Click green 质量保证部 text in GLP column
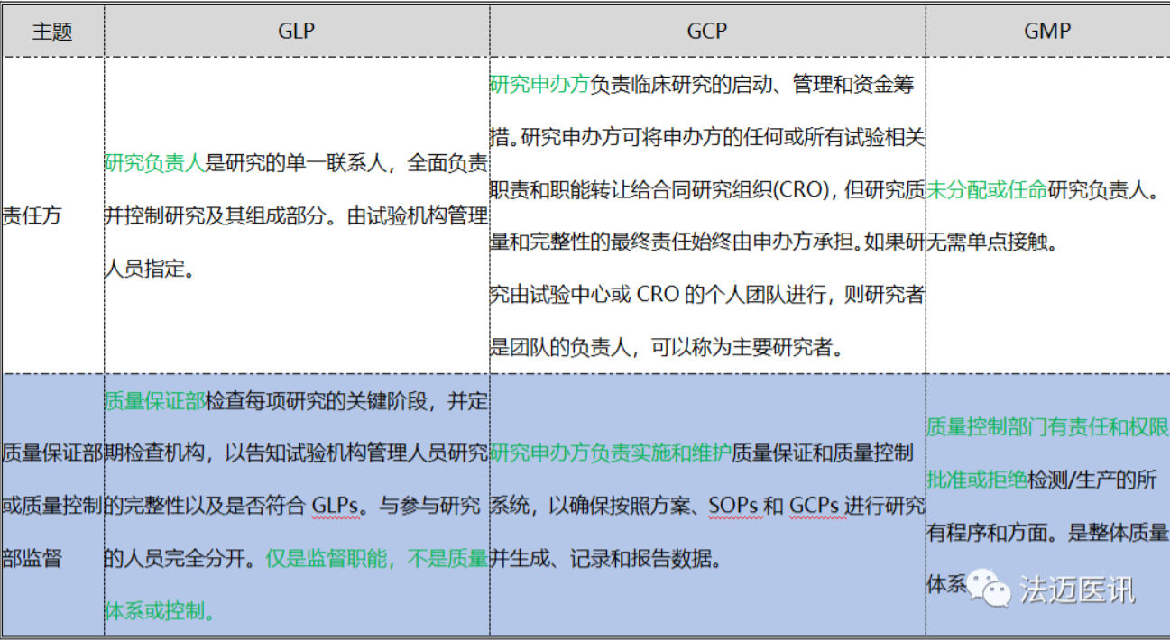This screenshot has width=1170, height=640. [x=155, y=401]
